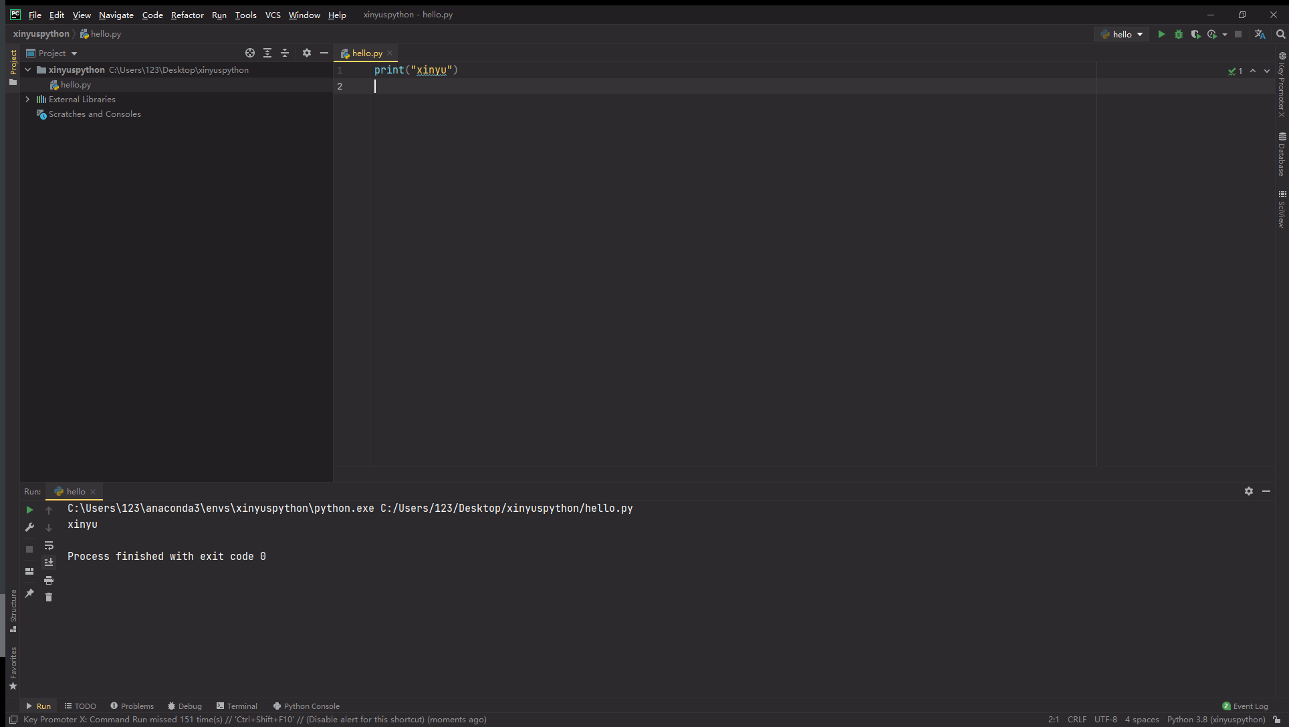The height and width of the screenshot is (727, 1289).
Task: Hide the Project panel with minus icon
Action: 324,53
